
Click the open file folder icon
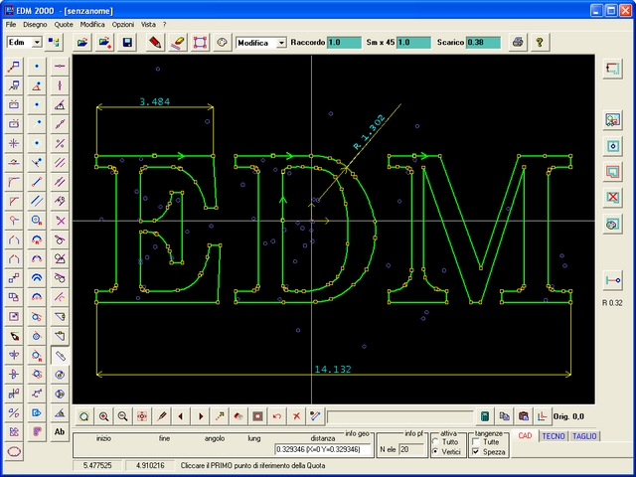(82, 42)
